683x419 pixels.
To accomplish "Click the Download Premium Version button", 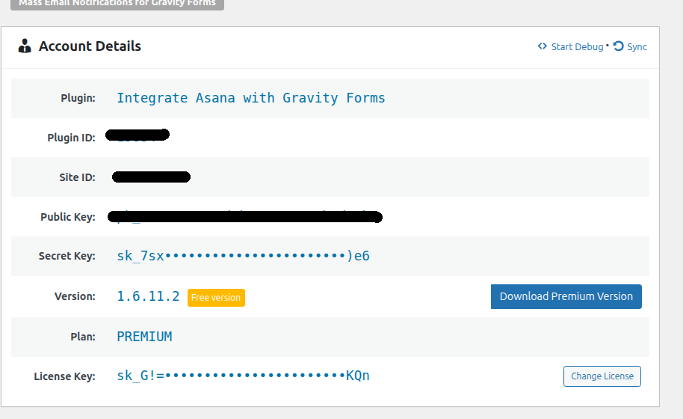I will coord(566,296).
